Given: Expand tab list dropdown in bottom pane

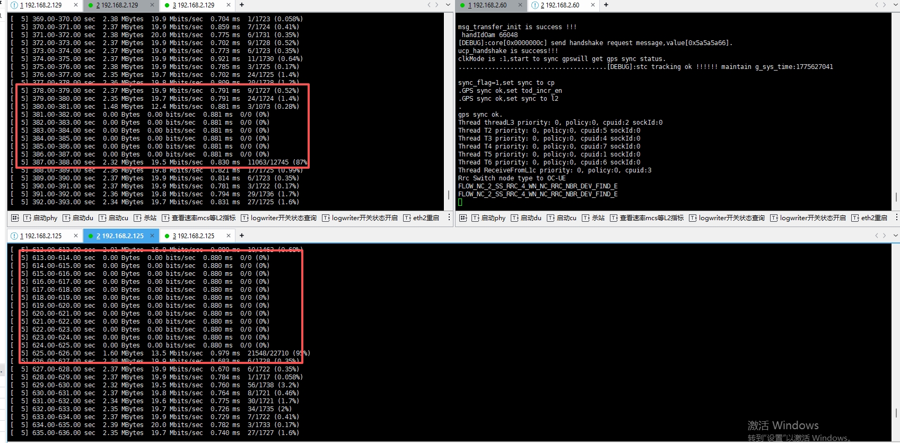Looking at the screenshot, I should coord(896,236).
